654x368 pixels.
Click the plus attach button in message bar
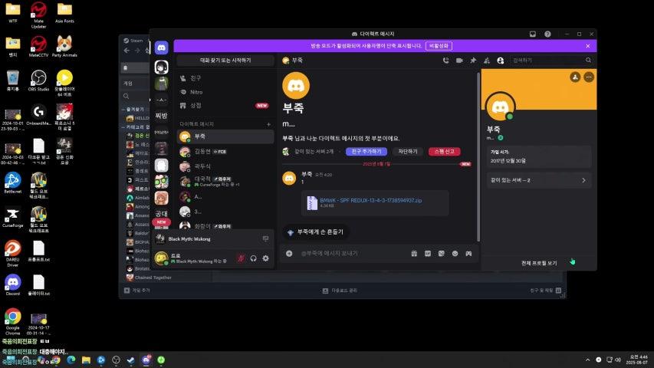tap(289, 253)
